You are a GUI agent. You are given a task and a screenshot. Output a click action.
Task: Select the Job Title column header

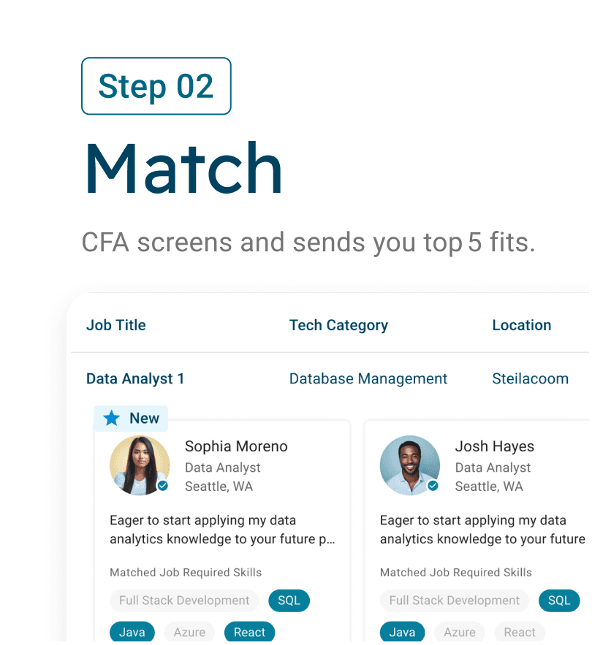[116, 325]
